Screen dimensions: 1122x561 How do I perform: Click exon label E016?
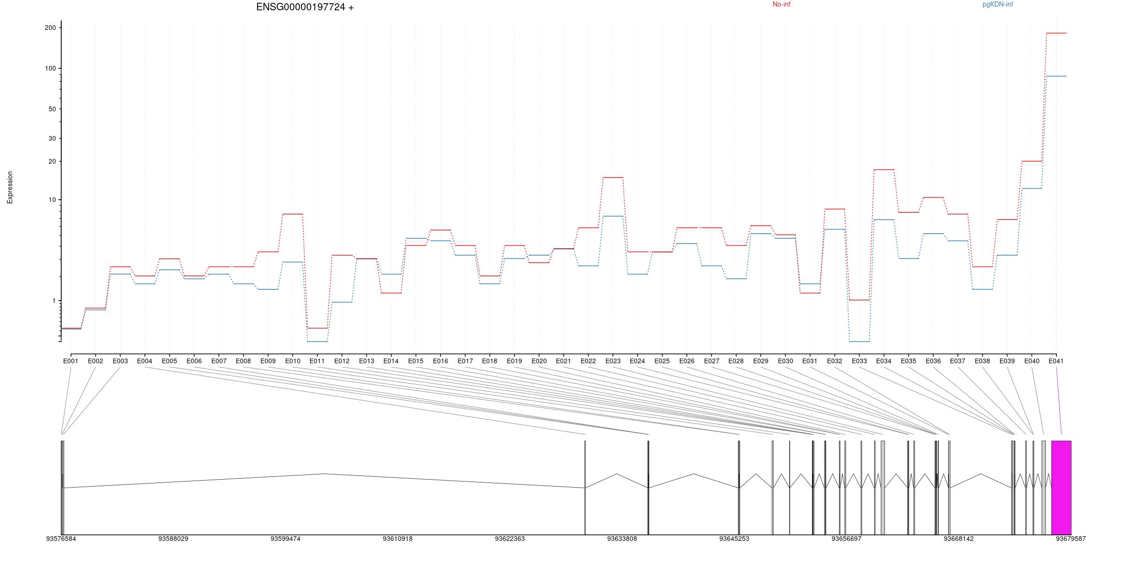coord(440,361)
